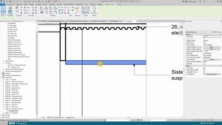Click the drawing area horizontal scrollbar

click(x=128, y=117)
